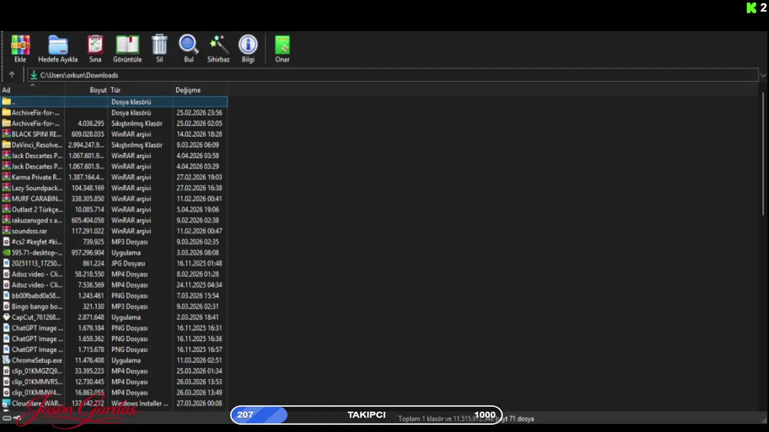Open the address bar path dropdown arrow
The height and width of the screenshot is (432, 769).
coord(764,75)
